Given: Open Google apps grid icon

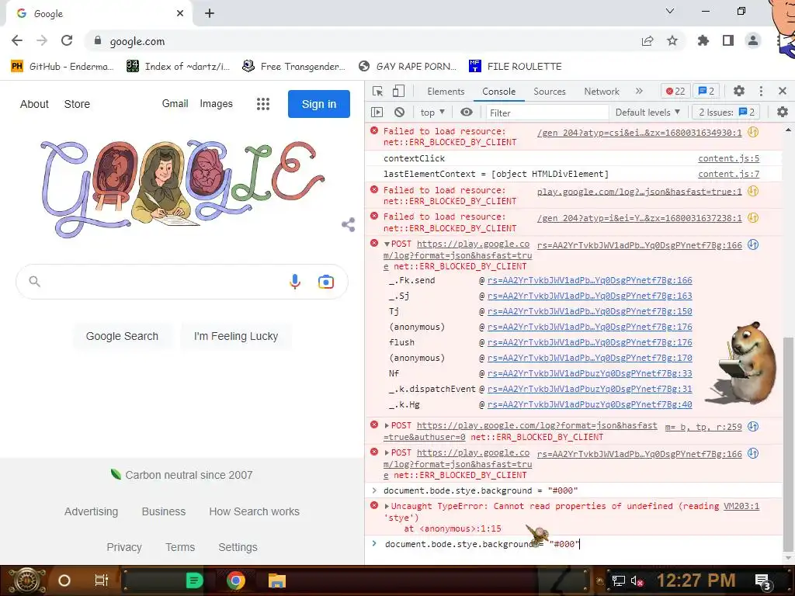Looking at the screenshot, I should click(x=262, y=104).
